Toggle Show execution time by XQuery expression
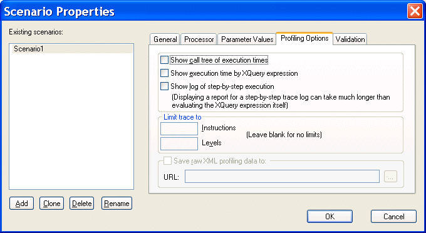The width and height of the screenshot is (426, 233). (164, 73)
